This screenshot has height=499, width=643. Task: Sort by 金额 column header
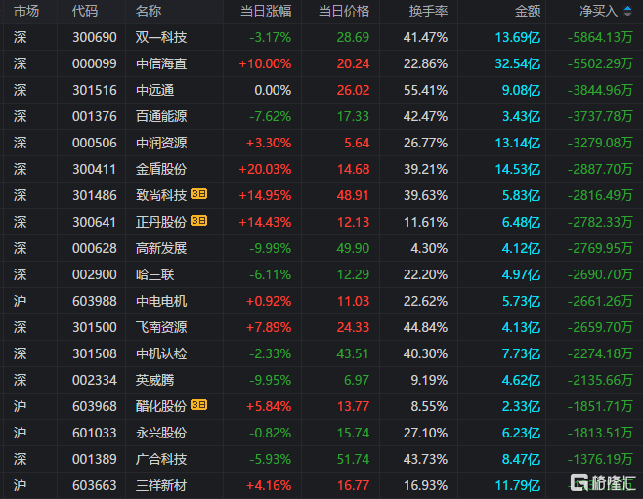point(528,11)
